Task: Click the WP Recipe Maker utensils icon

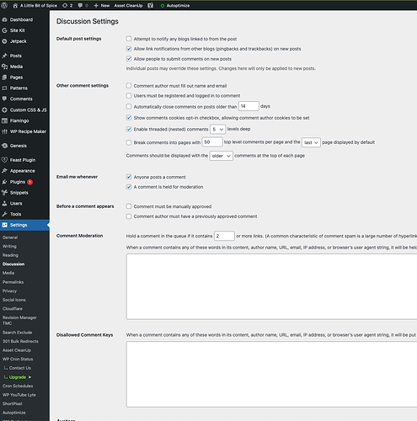Action: click(4, 131)
